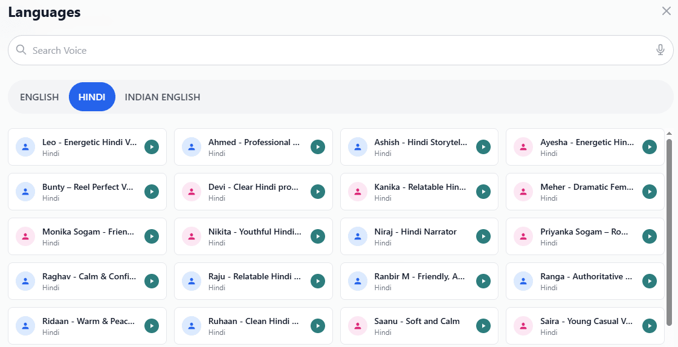
Task: Play the Raghav Calm voice preview
Action: pos(152,281)
